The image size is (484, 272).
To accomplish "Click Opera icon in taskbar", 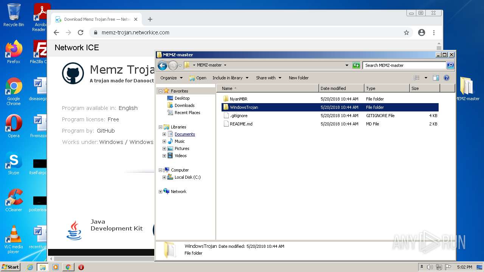I will point(81,267).
